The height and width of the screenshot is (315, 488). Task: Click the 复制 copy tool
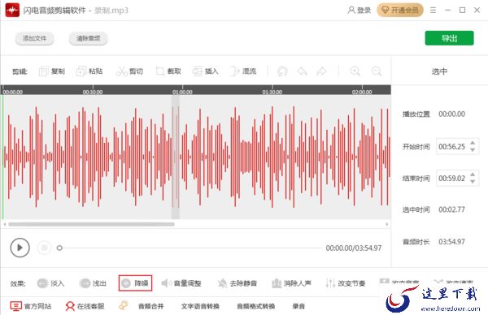pos(52,71)
